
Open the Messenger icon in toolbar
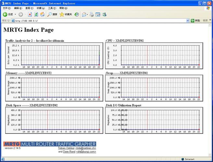click(104, 14)
